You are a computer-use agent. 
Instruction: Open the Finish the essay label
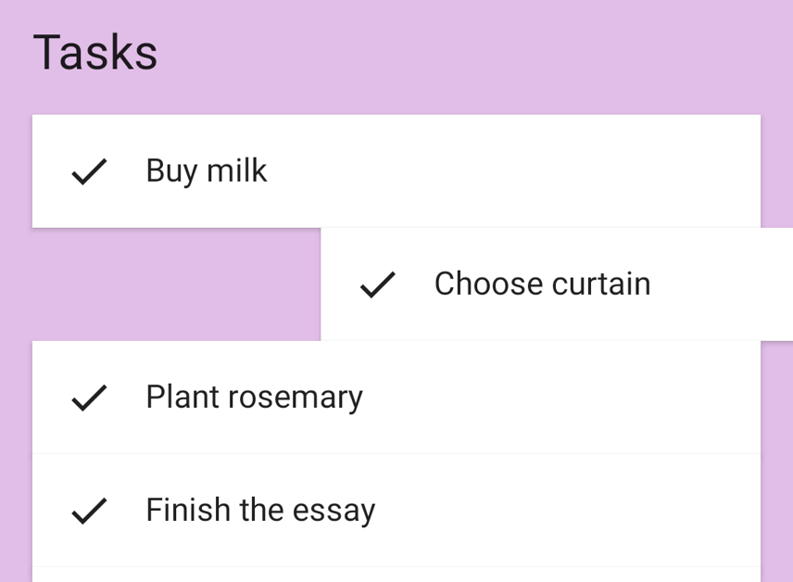point(260,511)
